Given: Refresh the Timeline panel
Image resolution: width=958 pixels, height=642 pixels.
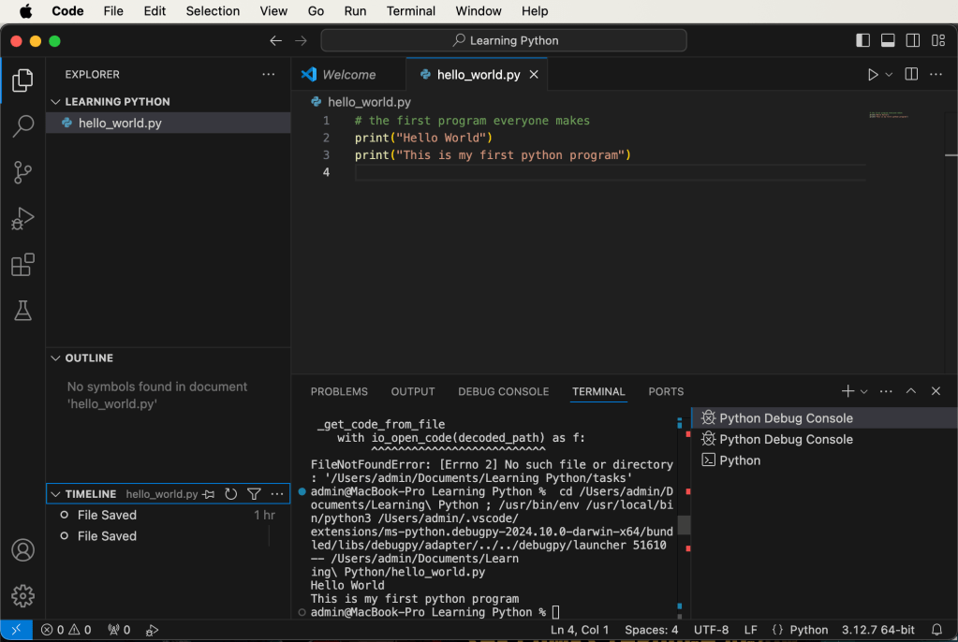Looking at the screenshot, I should click(x=231, y=494).
